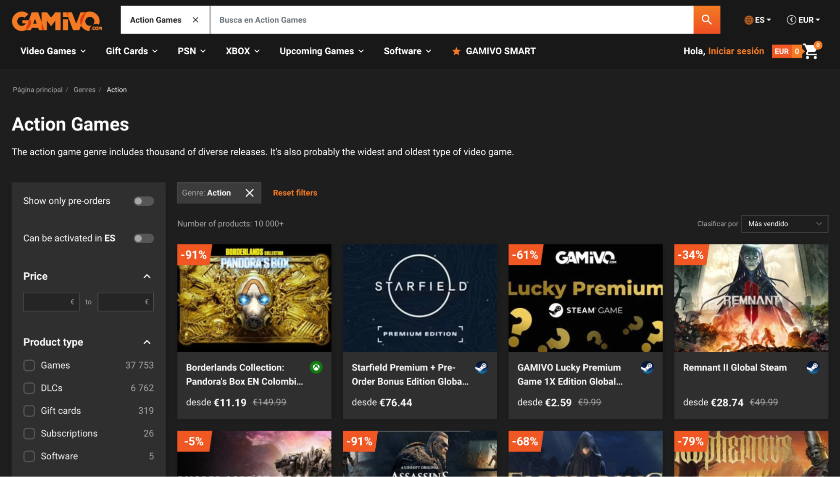This screenshot has height=477, width=840.
Task: Open the -68% hooded figure game cover
Action: (x=585, y=454)
